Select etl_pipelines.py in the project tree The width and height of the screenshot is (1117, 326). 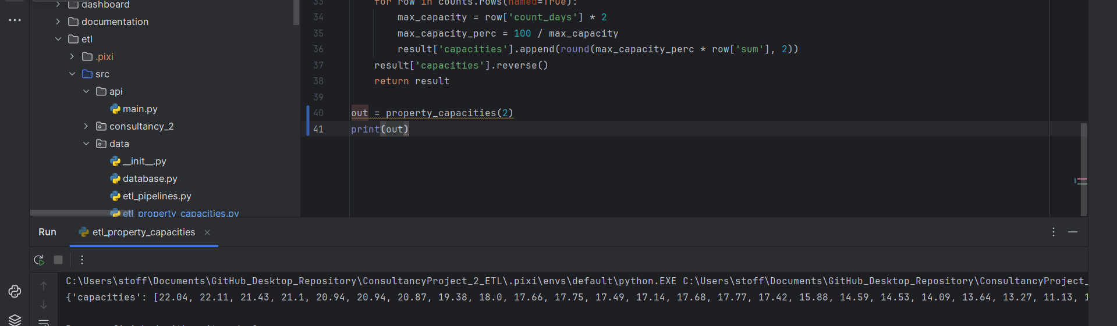[x=157, y=196]
